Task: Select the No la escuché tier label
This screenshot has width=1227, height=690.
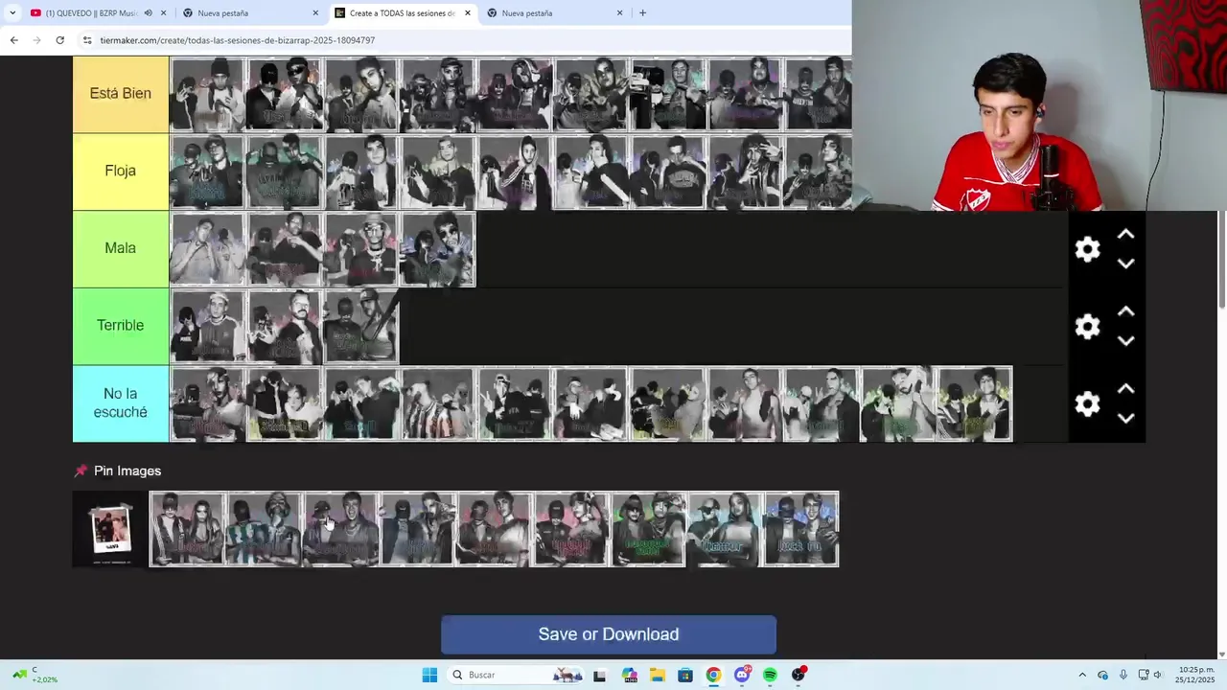Action: click(121, 403)
